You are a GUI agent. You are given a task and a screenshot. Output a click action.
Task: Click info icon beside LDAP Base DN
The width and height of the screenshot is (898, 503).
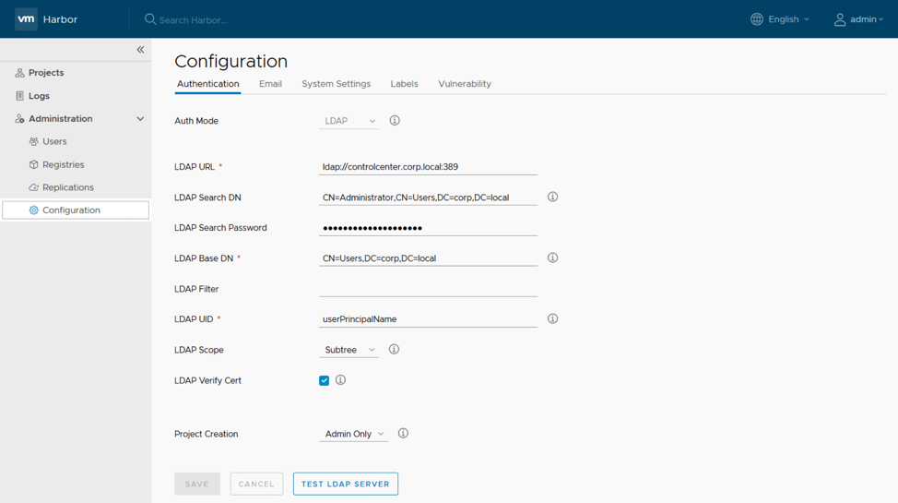(x=552, y=258)
